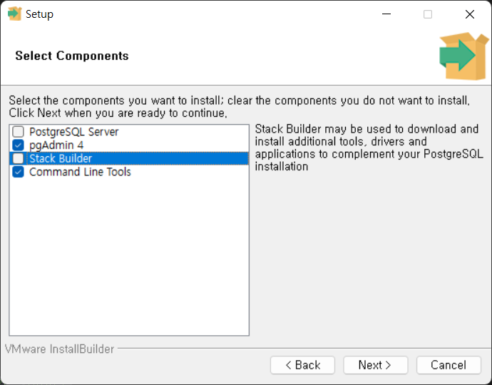Click the Setup title text
This screenshot has width=492, height=385.
pyautogui.click(x=39, y=14)
